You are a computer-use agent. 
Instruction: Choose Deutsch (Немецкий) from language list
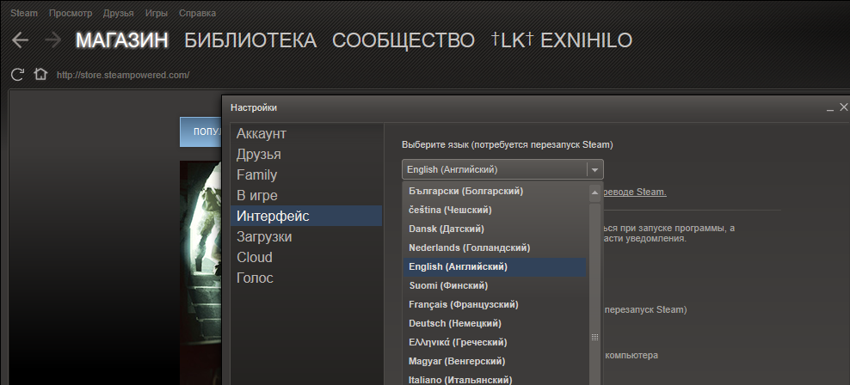[x=495, y=323]
